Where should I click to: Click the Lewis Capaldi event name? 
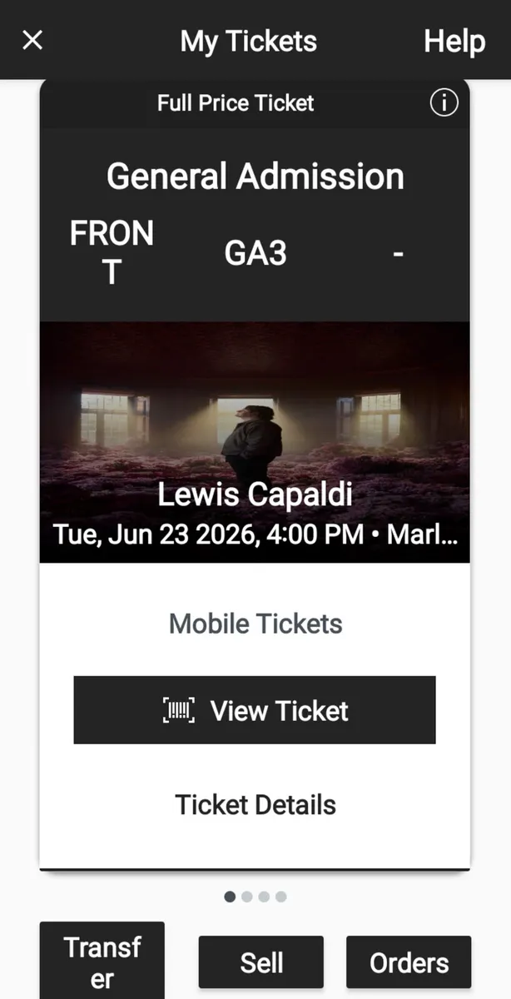click(255, 495)
